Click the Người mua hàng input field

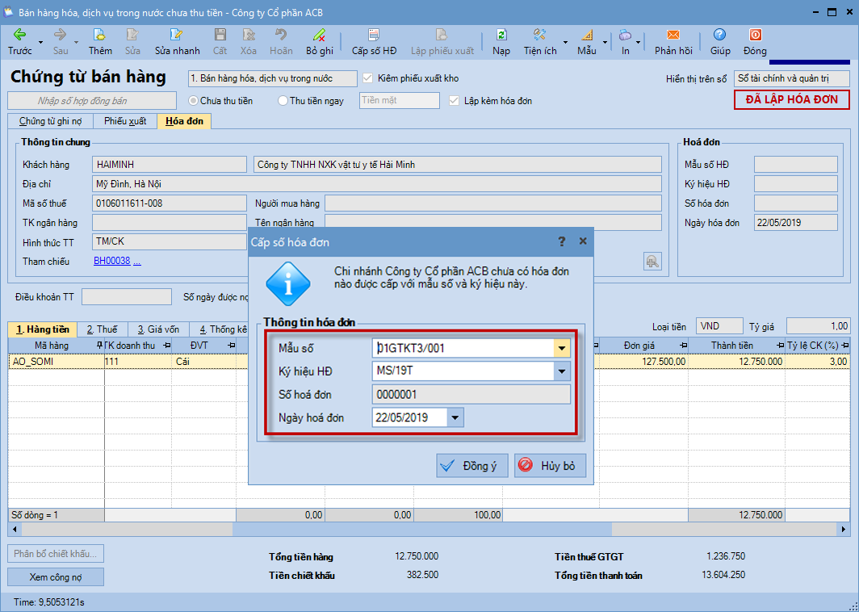(493, 203)
